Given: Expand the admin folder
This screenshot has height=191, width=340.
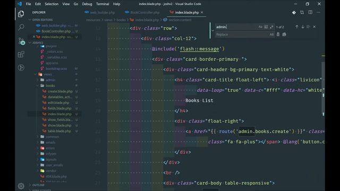Looking at the screenshot, I should pyautogui.click(x=38, y=80).
